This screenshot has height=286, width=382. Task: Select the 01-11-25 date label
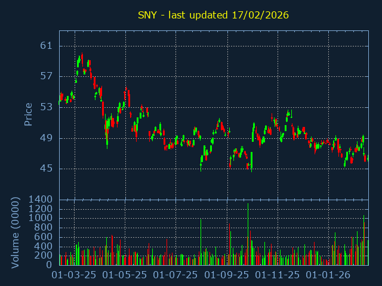tap(278, 275)
